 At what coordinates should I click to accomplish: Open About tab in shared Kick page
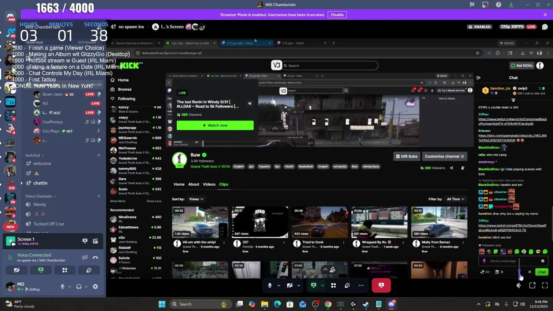click(194, 184)
